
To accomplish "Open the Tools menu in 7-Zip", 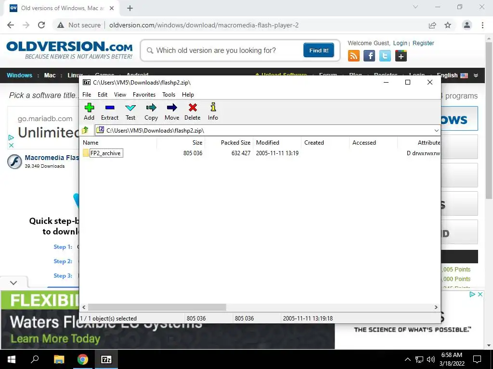I will (x=169, y=95).
